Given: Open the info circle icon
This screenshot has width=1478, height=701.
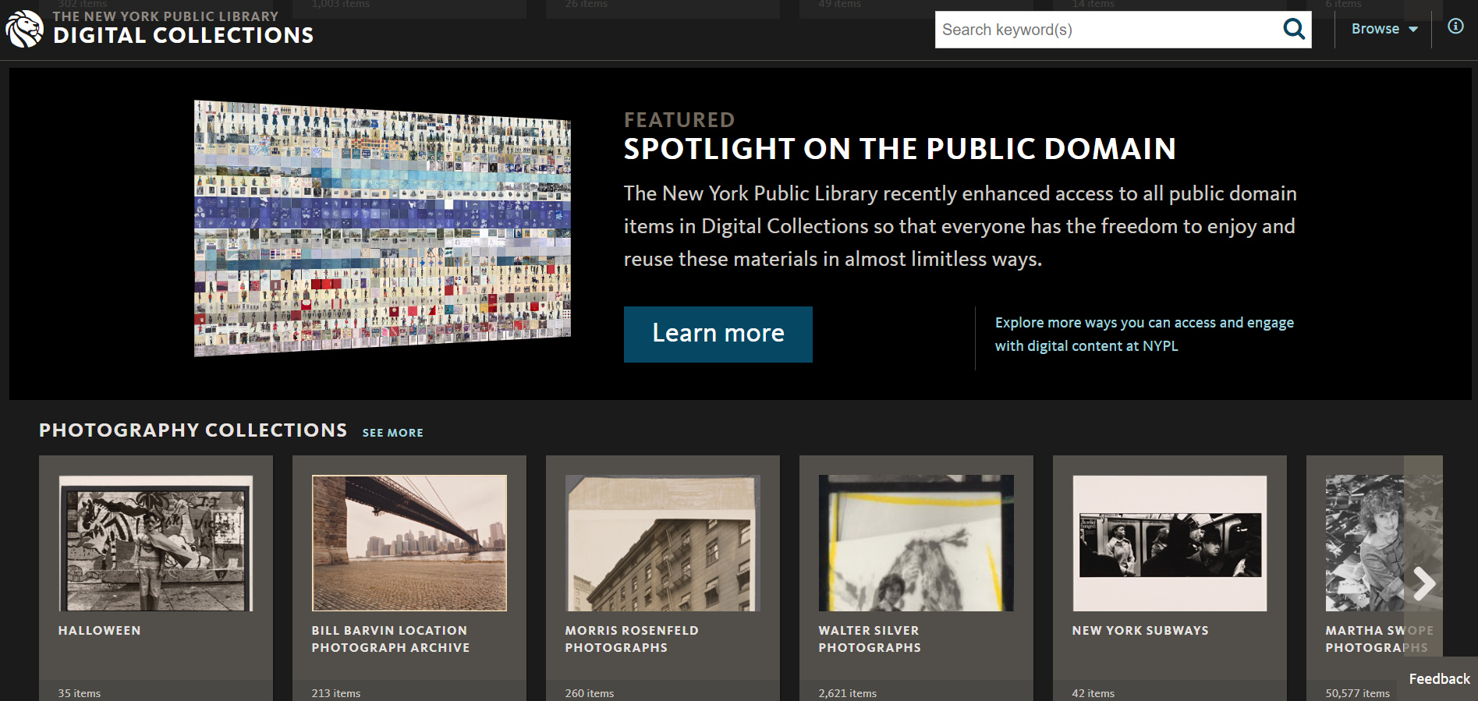Looking at the screenshot, I should tap(1455, 27).
